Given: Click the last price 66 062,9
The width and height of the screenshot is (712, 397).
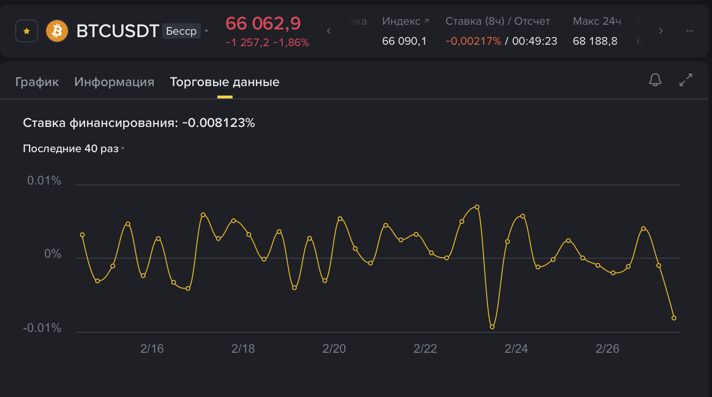Looking at the screenshot, I should click(x=263, y=23).
